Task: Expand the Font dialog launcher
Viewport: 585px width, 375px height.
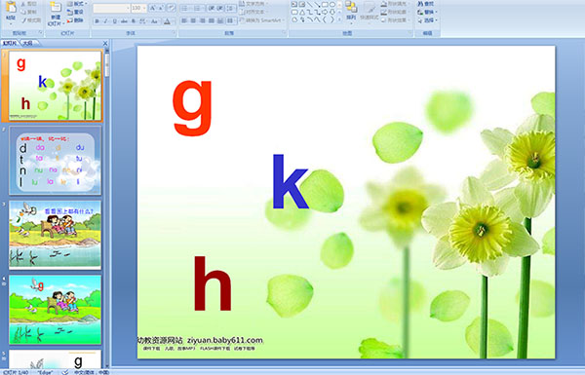Action: (x=174, y=33)
